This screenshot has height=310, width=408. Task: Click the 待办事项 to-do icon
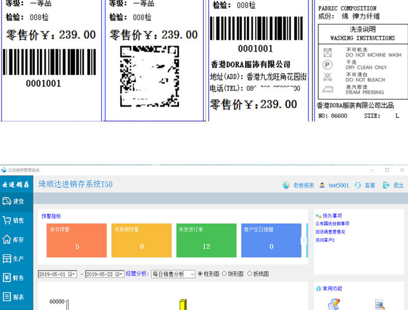pos(318,216)
